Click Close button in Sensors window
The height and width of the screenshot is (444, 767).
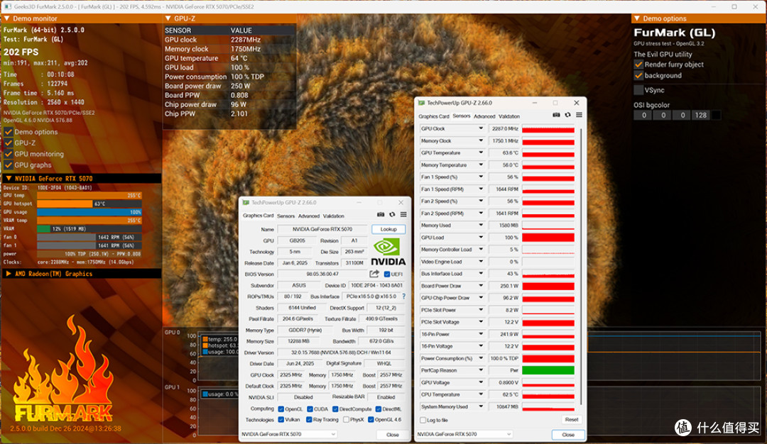click(x=568, y=434)
